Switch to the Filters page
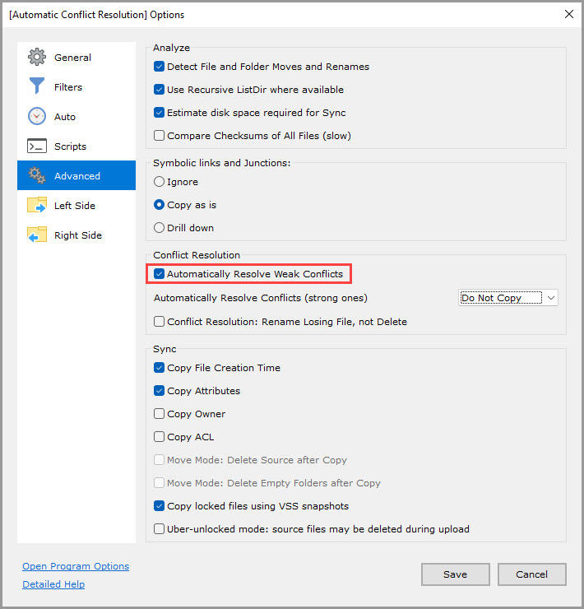 pyautogui.click(x=76, y=86)
